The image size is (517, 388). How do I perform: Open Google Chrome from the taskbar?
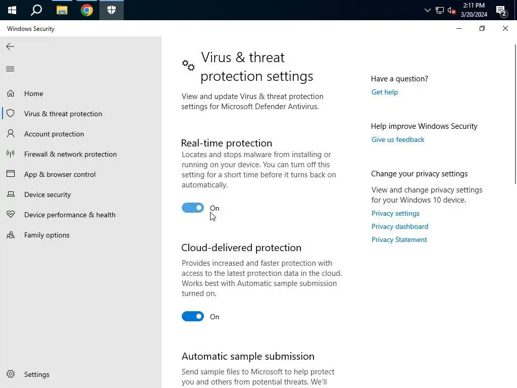[87, 10]
